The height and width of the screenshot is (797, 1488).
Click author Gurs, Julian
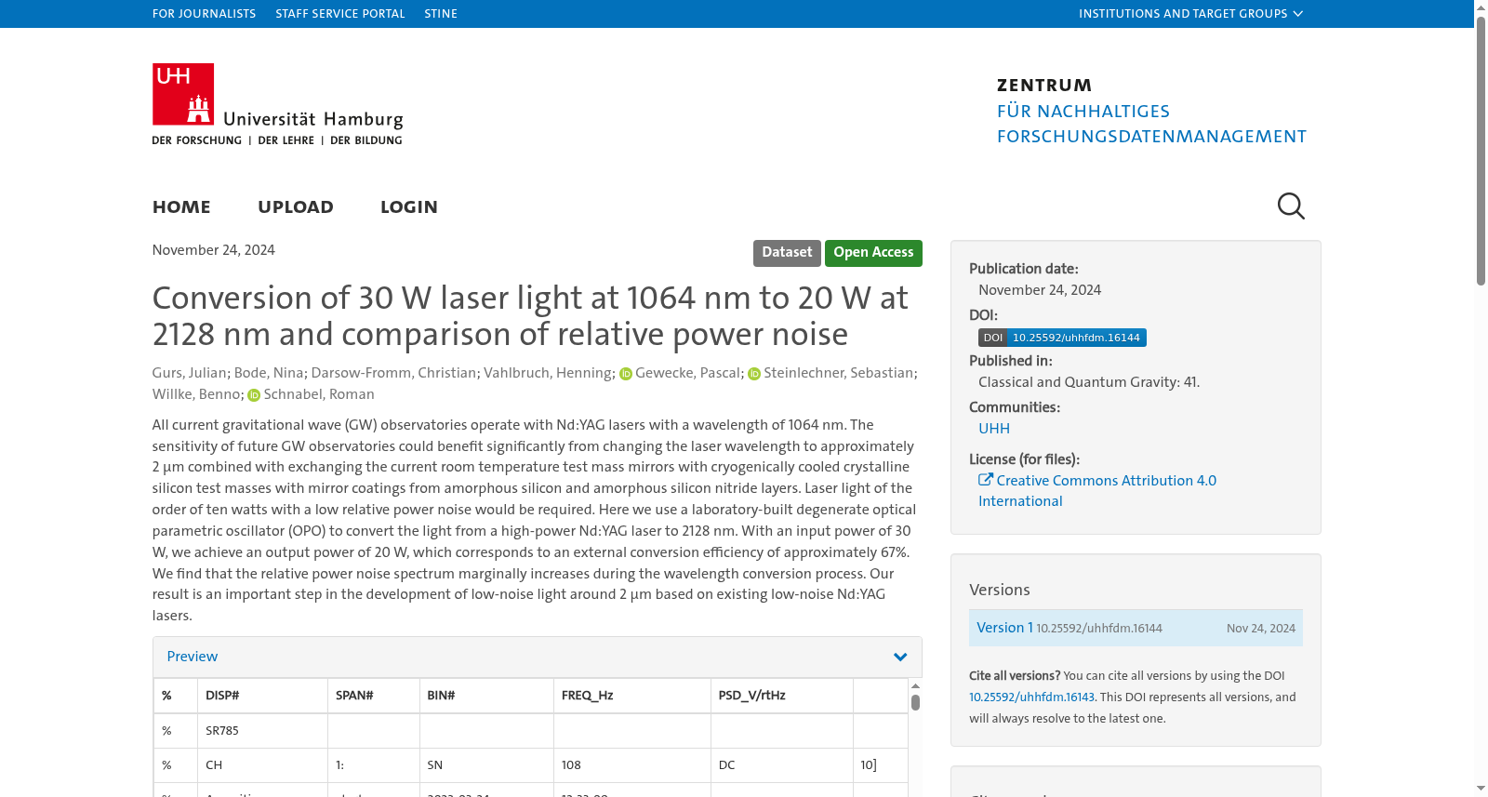point(190,373)
